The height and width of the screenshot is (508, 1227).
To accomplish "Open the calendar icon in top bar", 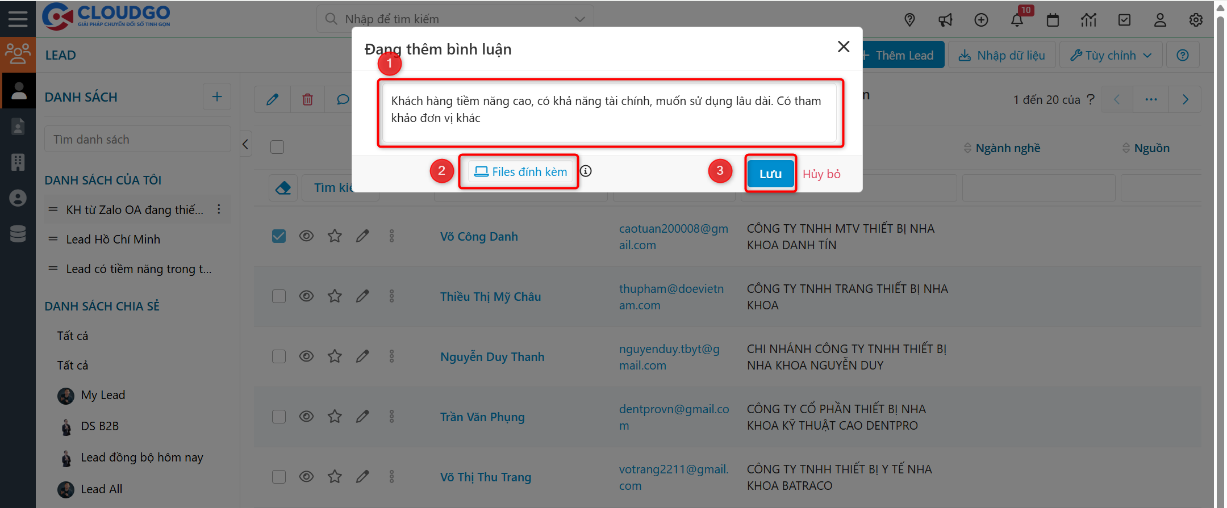I will pyautogui.click(x=1053, y=20).
